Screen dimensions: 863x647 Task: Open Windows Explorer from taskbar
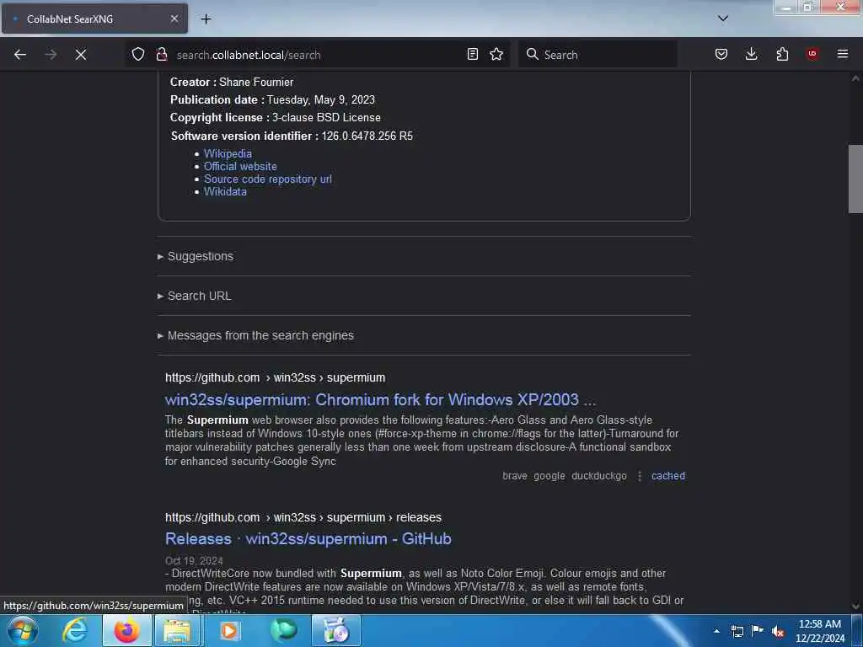tap(177, 630)
